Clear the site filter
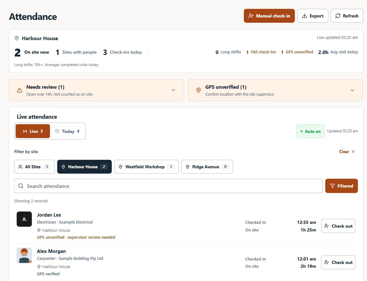Image resolution: width=367 pixels, height=281 pixels. pyautogui.click(x=347, y=152)
